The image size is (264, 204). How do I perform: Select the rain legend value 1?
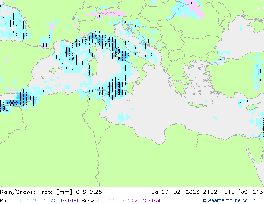pos(28,201)
